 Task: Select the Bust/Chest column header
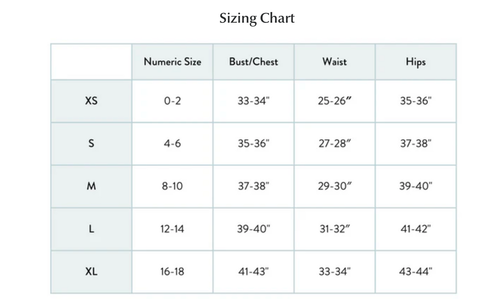(x=254, y=62)
